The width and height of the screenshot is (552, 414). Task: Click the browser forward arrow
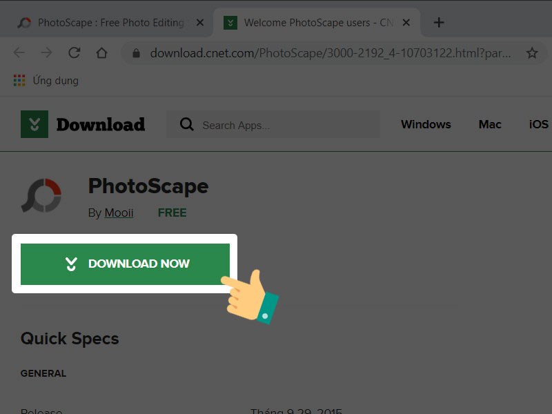[x=46, y=53]
